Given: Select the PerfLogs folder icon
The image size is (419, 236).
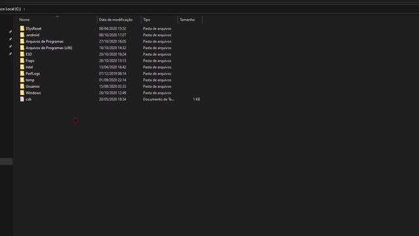Looking at the screenshot, I should click(22, 73).
